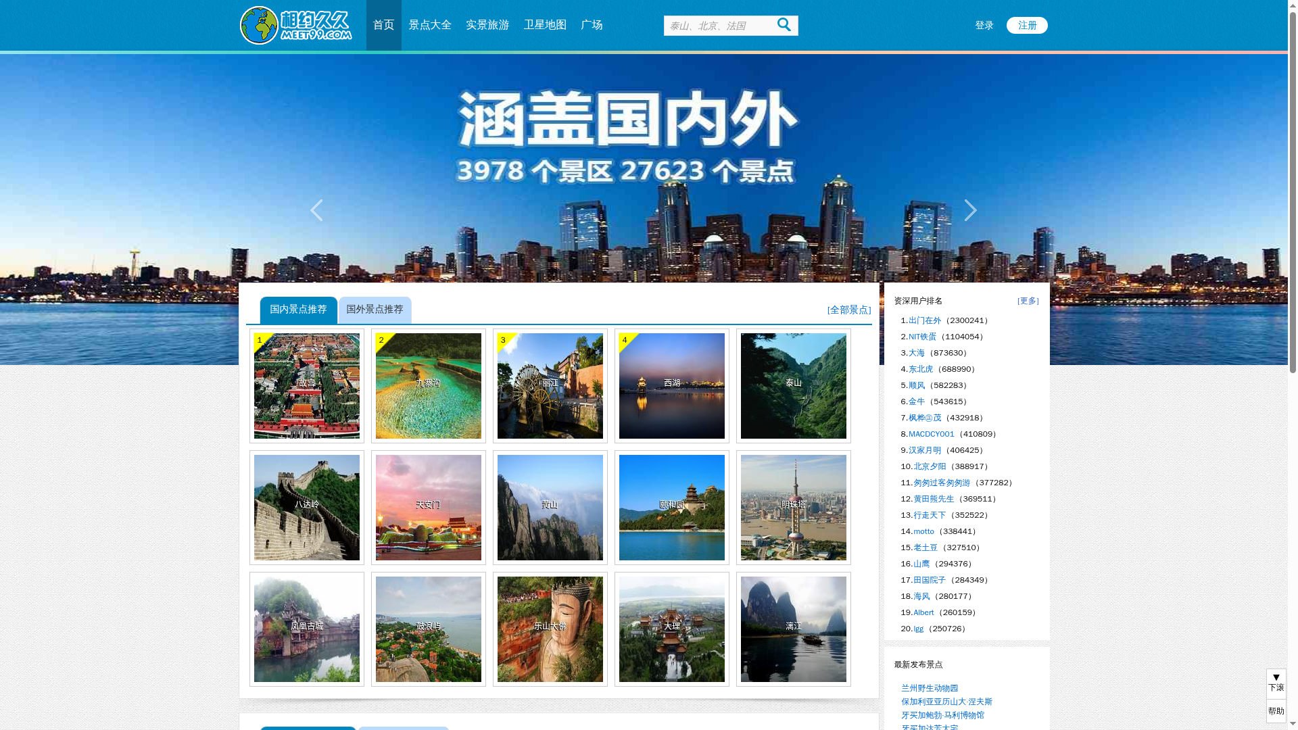Show previous banner slide arrow
The width and height of the screenshot is (1298, 730).
click(316, 210)
